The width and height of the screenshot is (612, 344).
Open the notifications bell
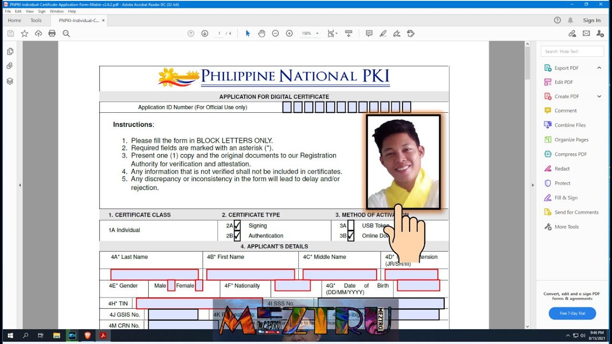(570, 20)
